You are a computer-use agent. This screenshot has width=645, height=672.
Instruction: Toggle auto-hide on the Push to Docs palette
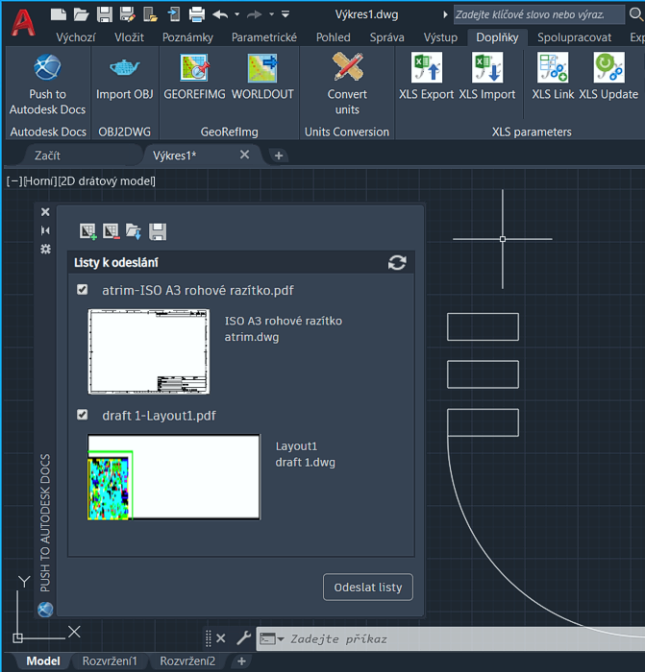pyautogui.click(x=45, y=230)
